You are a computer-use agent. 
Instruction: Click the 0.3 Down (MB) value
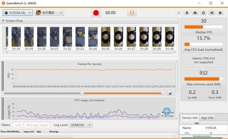(215, 92)
